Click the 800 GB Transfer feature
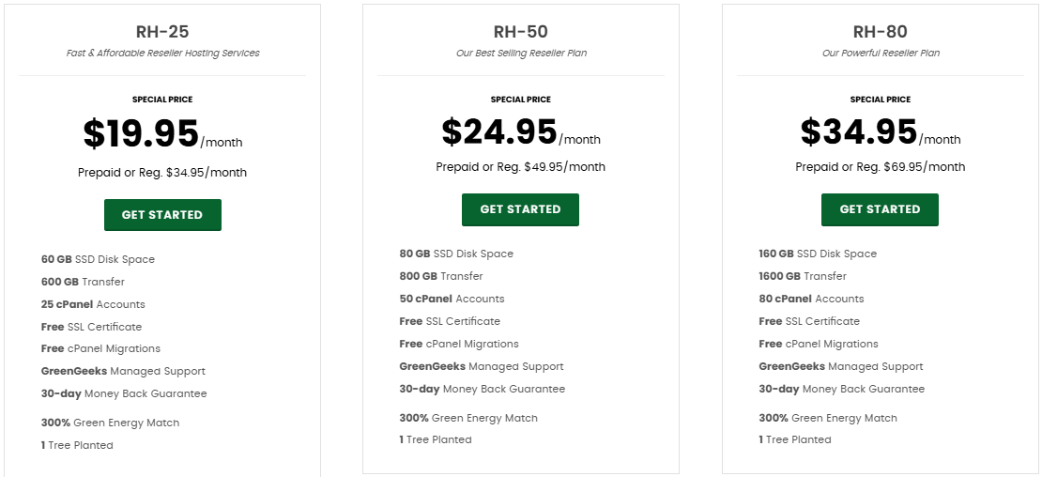1042x477 pixels. click(441, 276)
